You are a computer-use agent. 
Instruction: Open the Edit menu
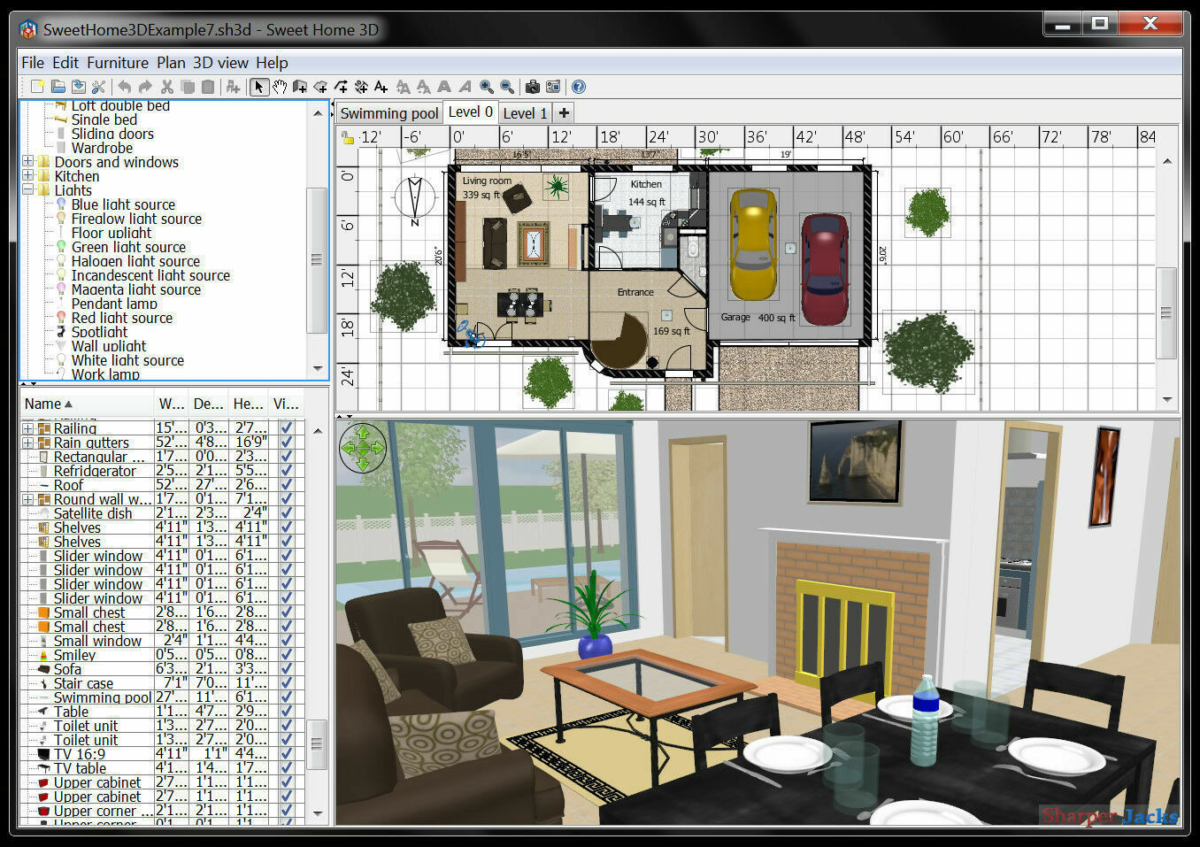click(65, 63)
